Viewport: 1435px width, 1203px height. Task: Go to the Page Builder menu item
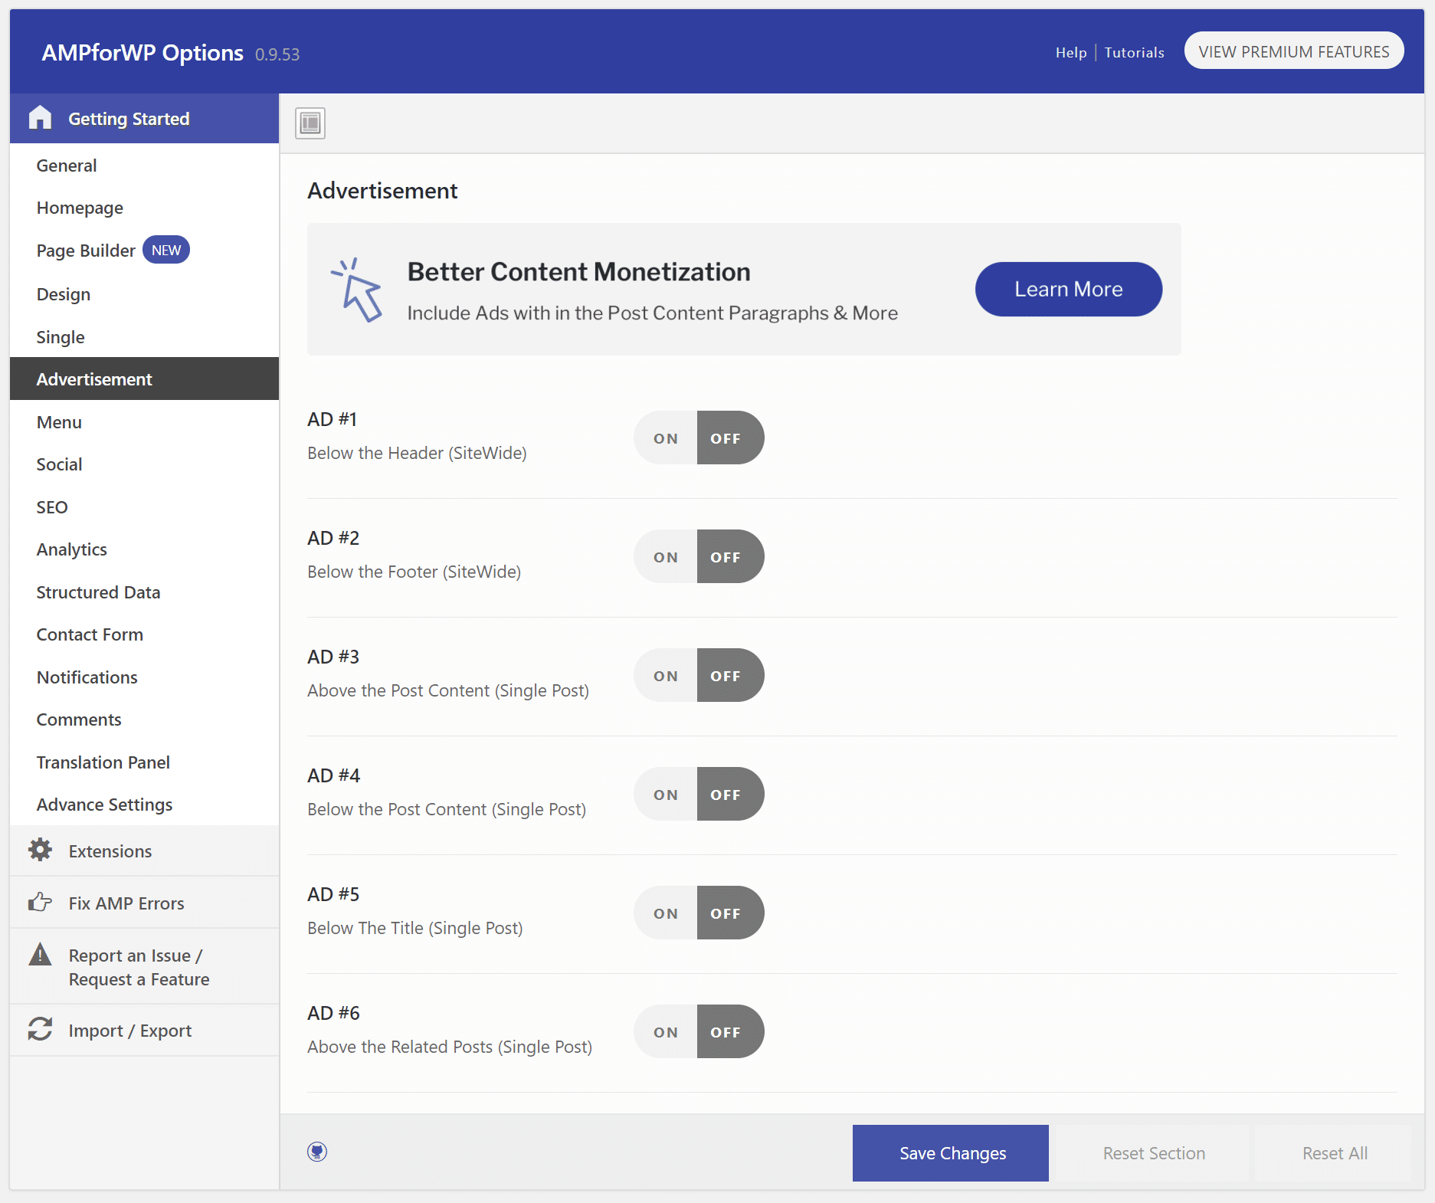(86, 251)
